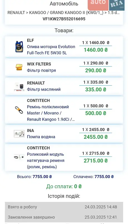Open the Фільтр повітря product link
Screen dimensions: 128x224
[x=41, y=71]
